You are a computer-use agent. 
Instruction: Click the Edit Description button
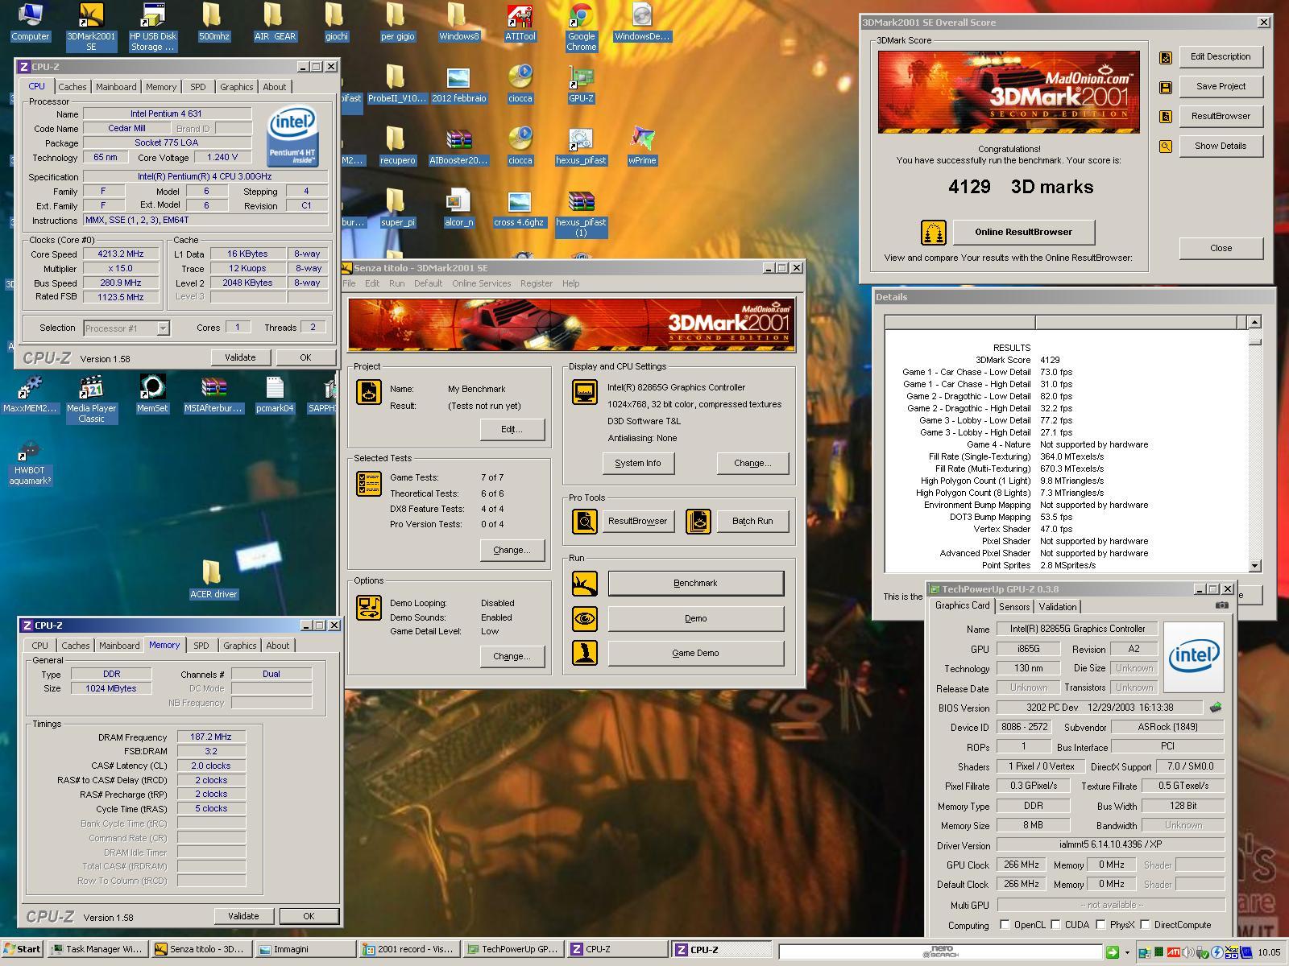click(1221, 56)
